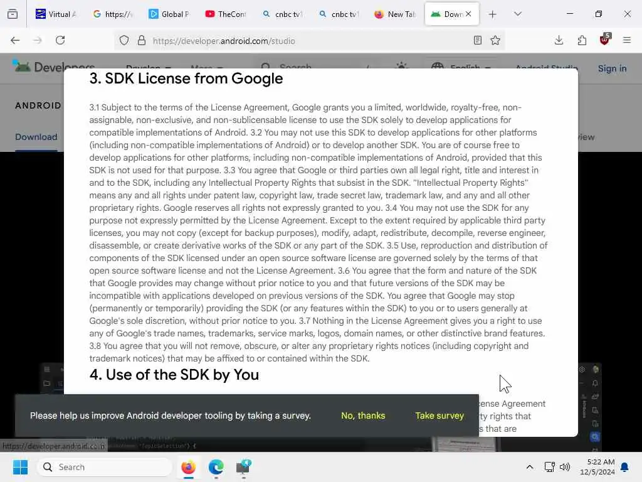Switch to the first cnbc tv tab
The height and width of the screenshot is (482, 642).
point(282,14)
